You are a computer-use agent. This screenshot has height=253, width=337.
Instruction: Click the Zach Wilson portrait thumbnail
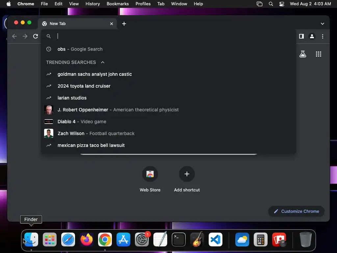(x=49, y=133)
